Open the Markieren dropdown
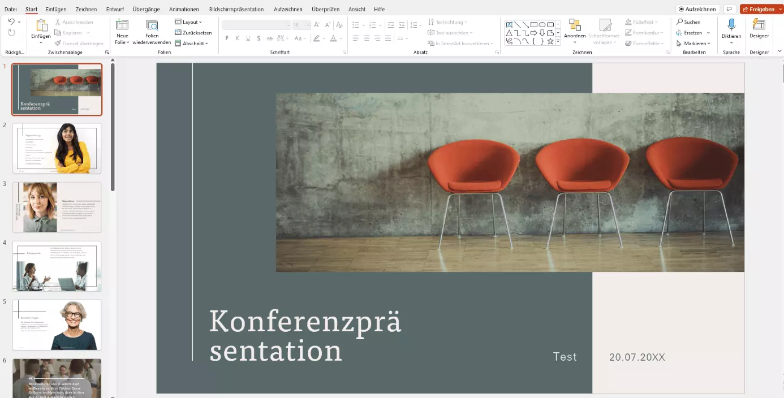Screen dimensions: 784x398 coord(693,44)
